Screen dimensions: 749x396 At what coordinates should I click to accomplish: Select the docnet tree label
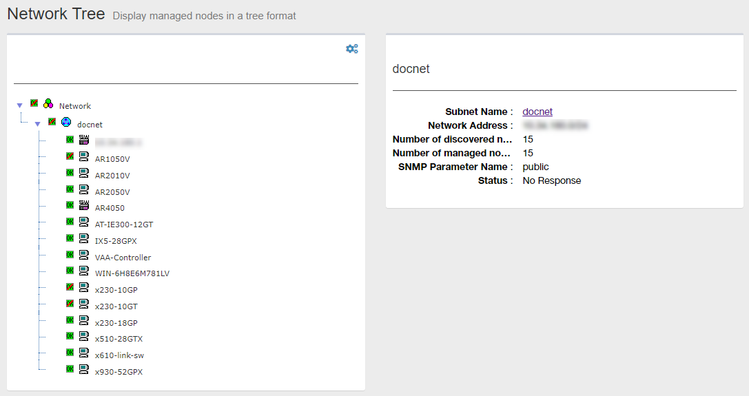click(x=90, y=125)
